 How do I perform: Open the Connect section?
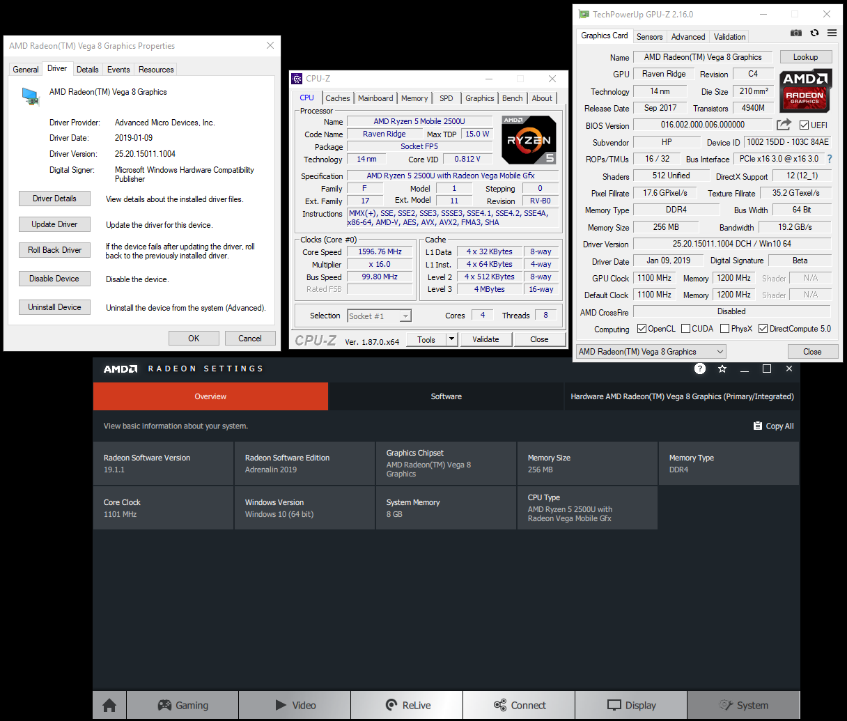(519, 706)
